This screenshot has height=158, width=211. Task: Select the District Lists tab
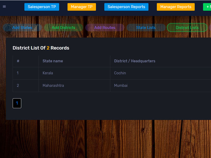(187, 28)
